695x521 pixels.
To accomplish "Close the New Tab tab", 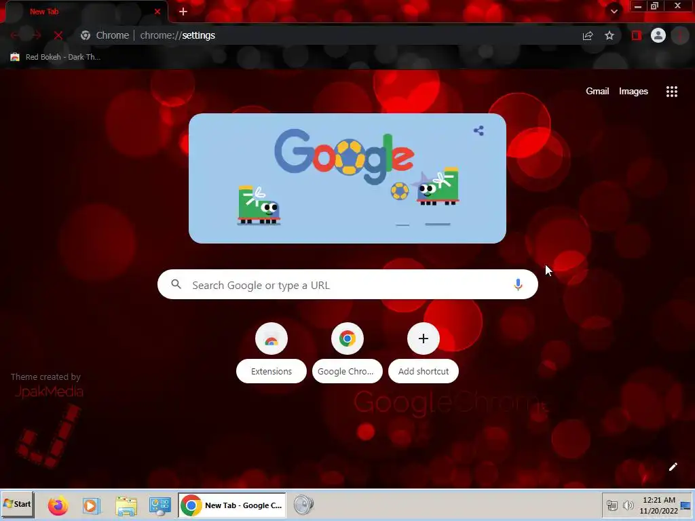I will pos(157,12).
